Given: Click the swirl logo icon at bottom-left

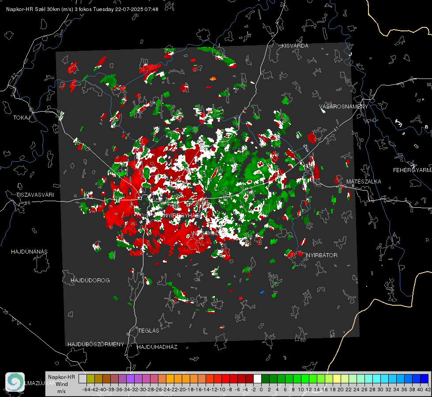Looking at the screenshot, I should pyautogui.click(x=15, y=382).
